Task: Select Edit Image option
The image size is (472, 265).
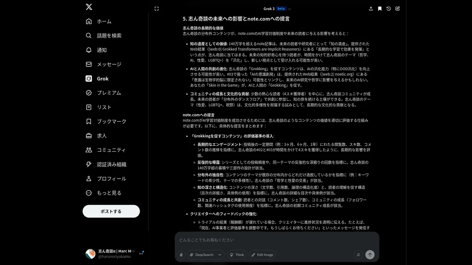Action: (262, 255)
